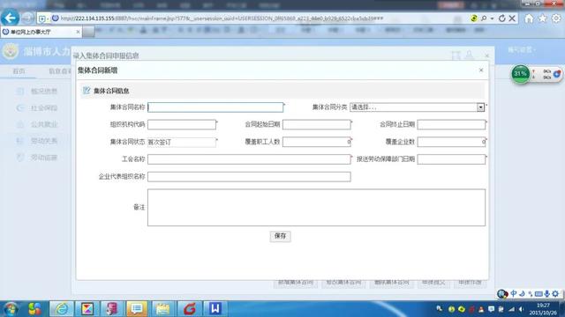The image size is (565, 317).
Task: Click the 工会名称 input field
Action: tap(249, 159)
